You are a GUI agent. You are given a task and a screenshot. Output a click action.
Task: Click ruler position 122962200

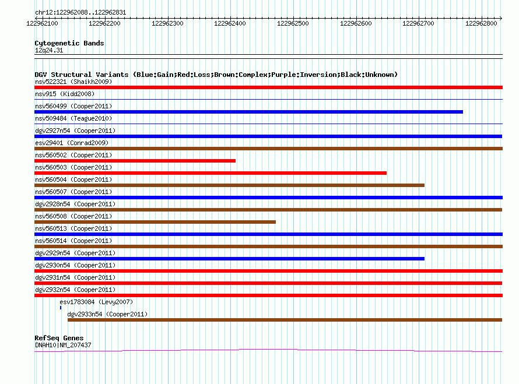click(x=104, y=23)
